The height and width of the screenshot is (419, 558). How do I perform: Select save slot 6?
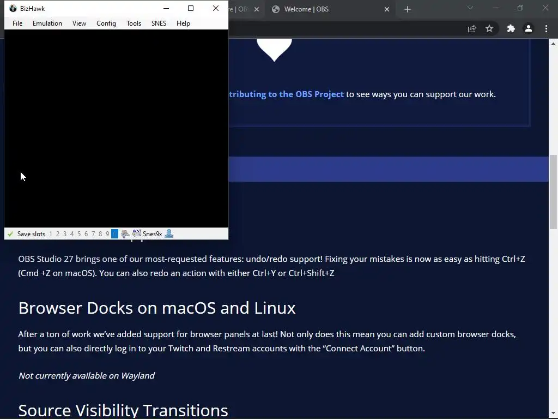point(86,234)
